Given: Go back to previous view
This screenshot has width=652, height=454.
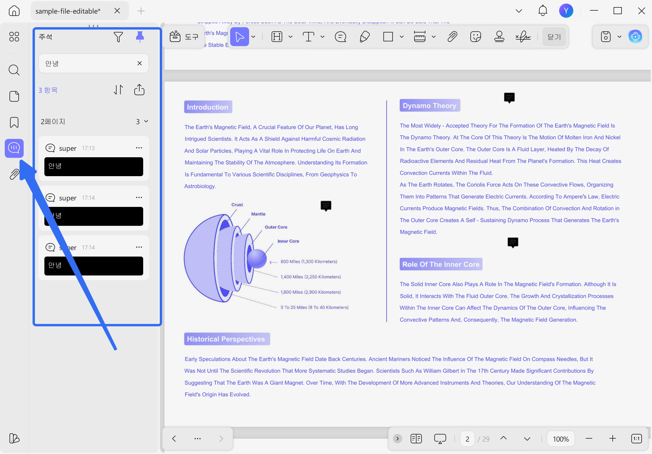Looking at the screenshot, I should [174, 438].
